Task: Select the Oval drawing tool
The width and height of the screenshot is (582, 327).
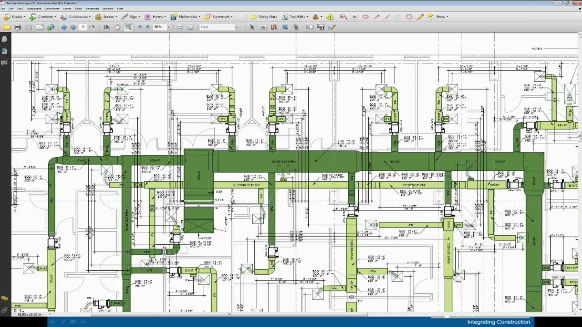Action: [409, 17]
